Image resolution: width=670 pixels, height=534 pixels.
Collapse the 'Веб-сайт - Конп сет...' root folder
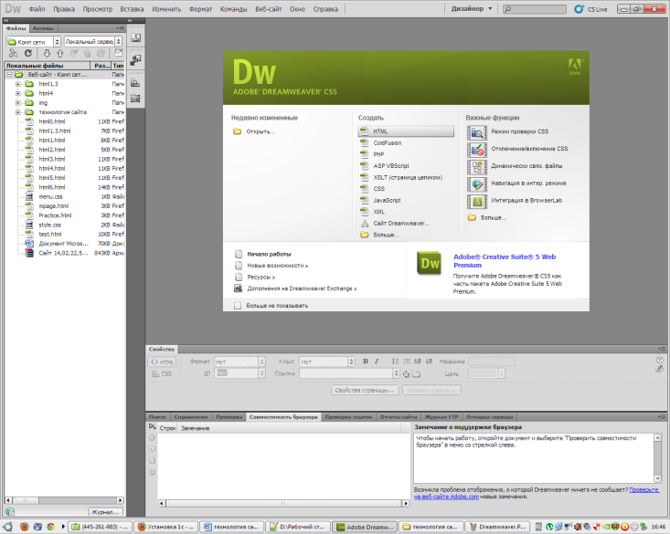pyautogui.click(x=9, y=75)
